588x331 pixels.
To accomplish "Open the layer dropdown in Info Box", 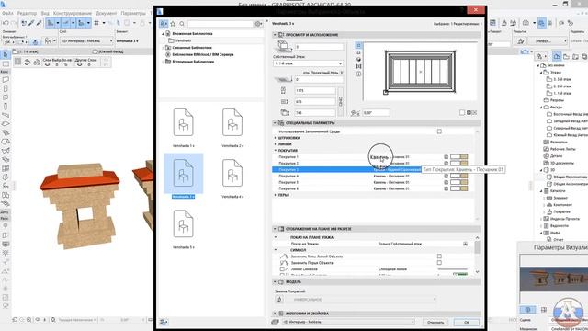I will point(87,40).
